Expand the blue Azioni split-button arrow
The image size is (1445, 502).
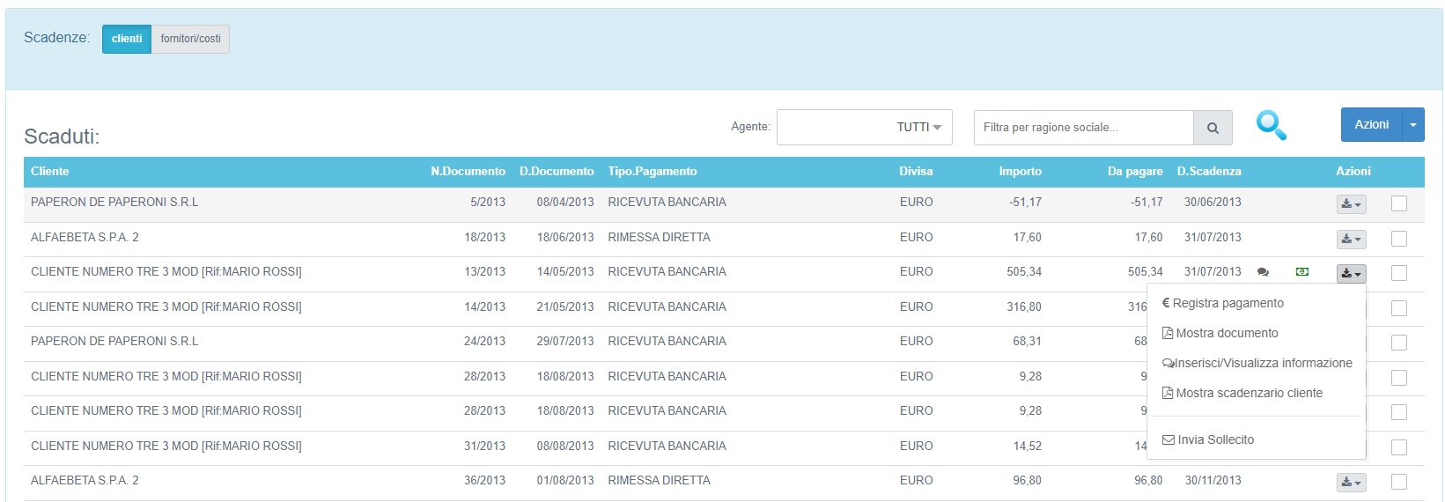tap(1413, 125)
